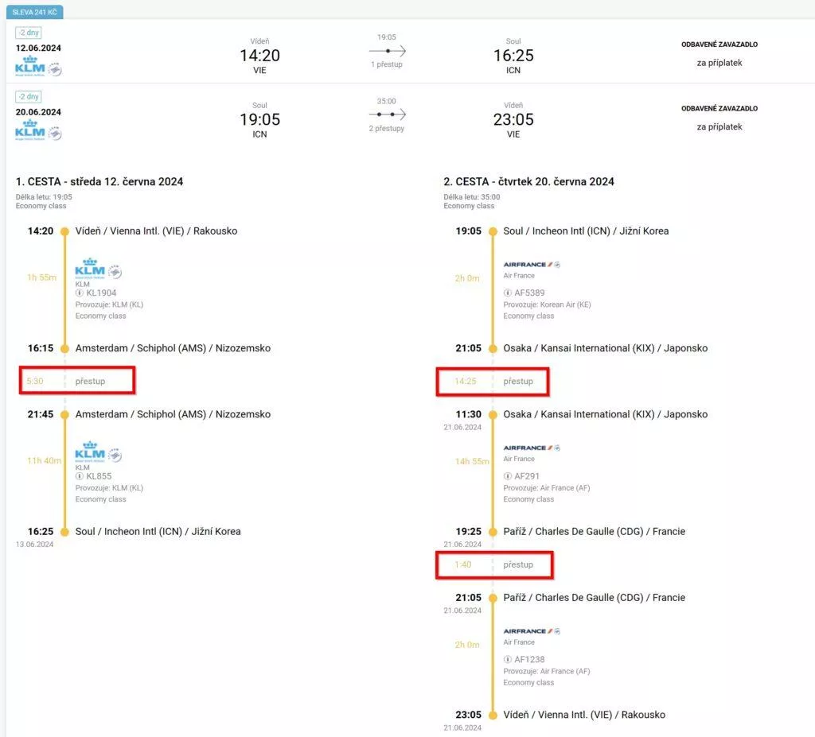Screen dimensions: 815x737
Task: Click the info icon beside KL1904
Action: pos(80,293)
